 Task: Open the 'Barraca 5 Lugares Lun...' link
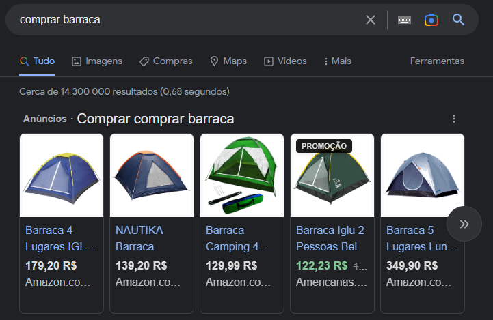point(422,238)
